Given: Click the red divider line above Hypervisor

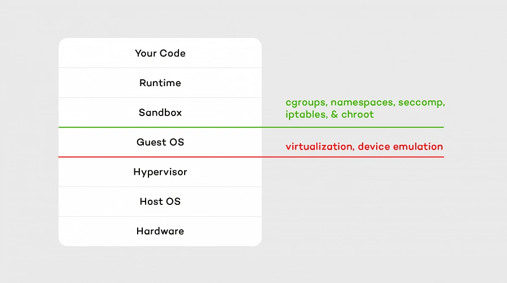Looking at the screenshot, I should point(251,157).
